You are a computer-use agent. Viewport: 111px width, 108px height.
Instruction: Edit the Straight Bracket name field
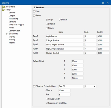[64, 53]
